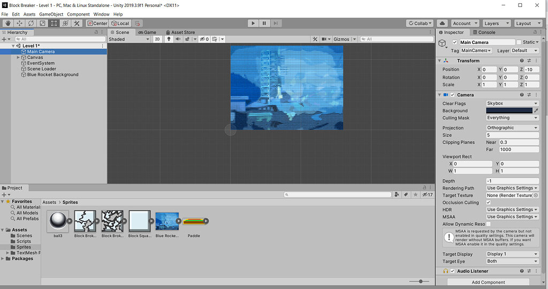548x289 pixels.
Task: Open the GameObject menu
Action: (51, 14)
